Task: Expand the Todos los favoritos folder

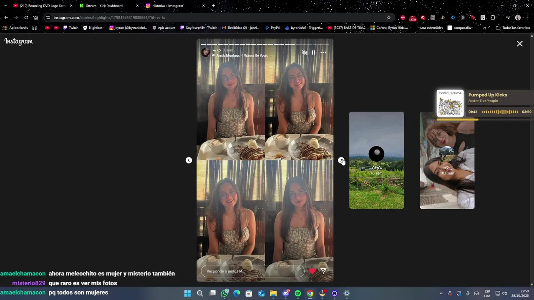Action: (x=513, y=28)
